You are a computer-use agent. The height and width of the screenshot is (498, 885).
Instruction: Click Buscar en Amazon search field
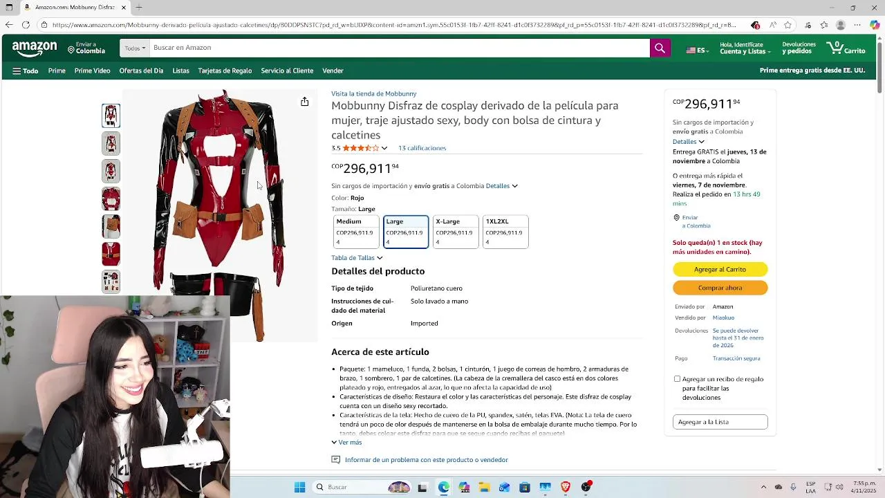[400, 48]
